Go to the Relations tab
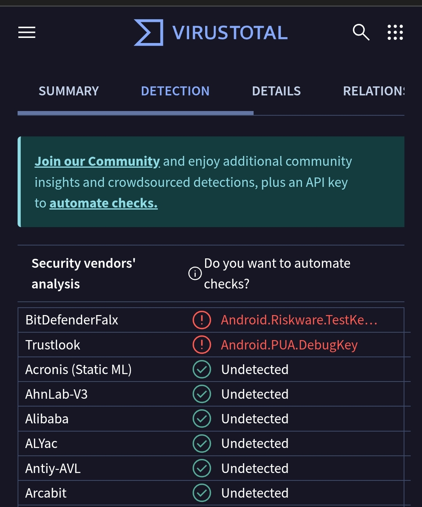The image size is (422, 507). (x=373, y=91)
